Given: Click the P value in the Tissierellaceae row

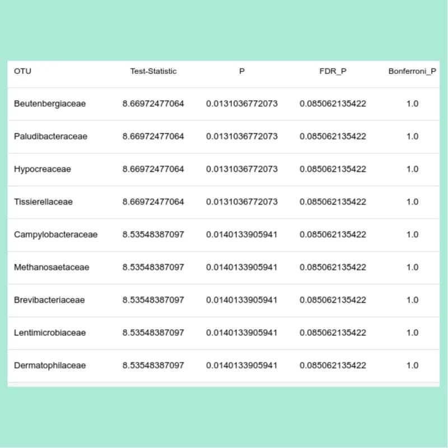Looking at the screenshot, I should click(242, 202).
